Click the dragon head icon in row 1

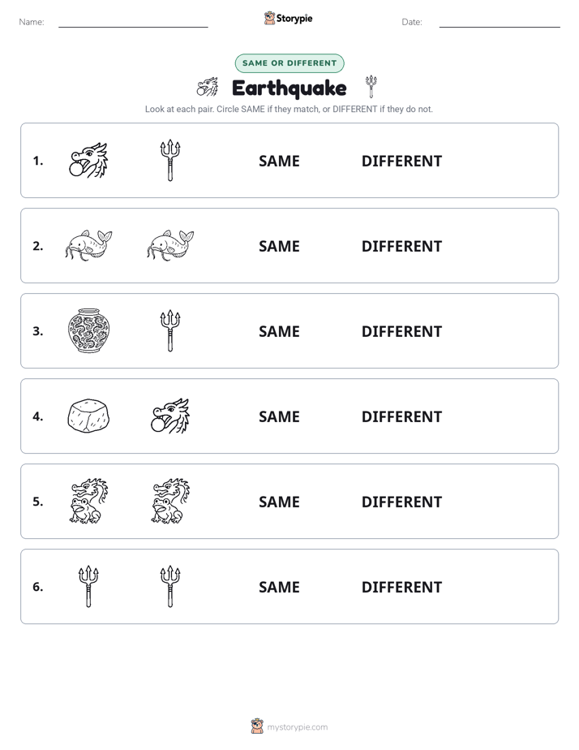[x=88, y=160]
